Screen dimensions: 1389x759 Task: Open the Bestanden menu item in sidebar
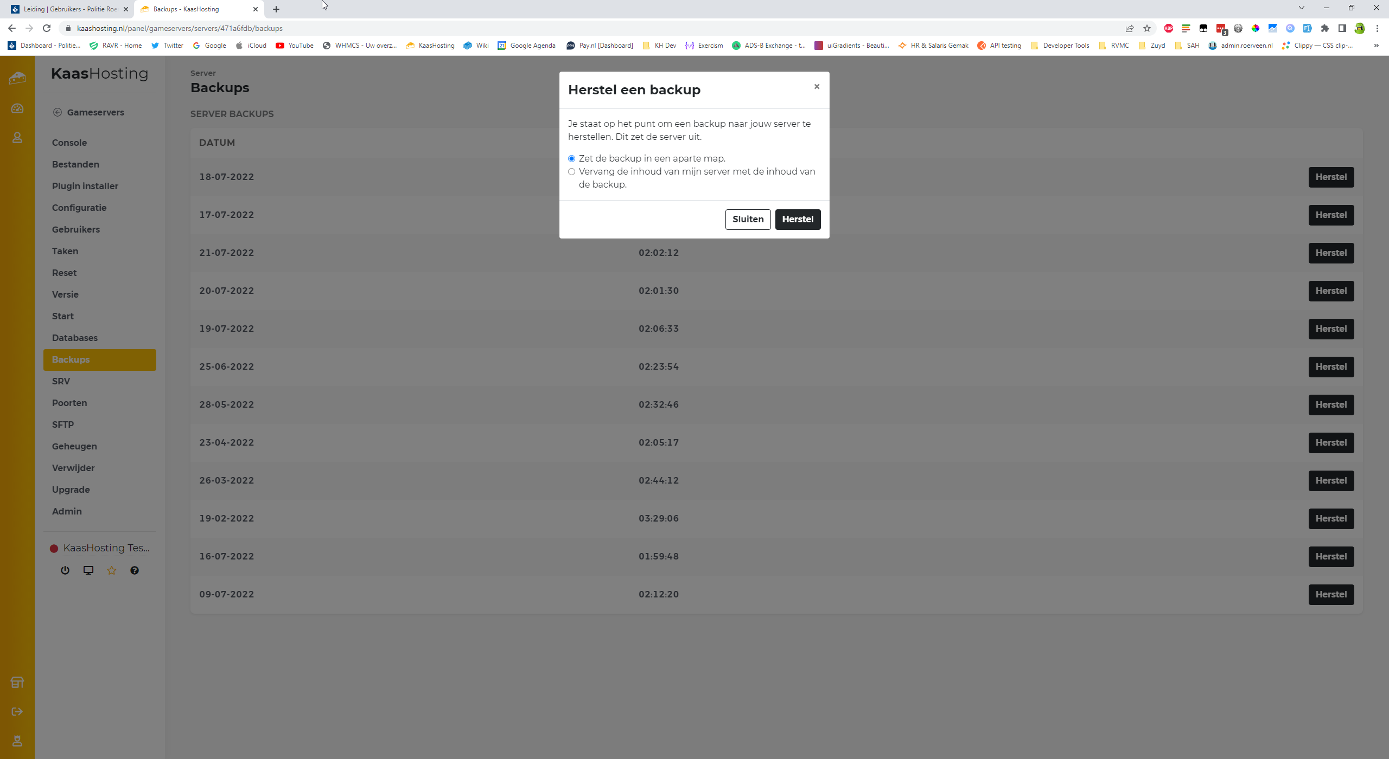pos(75,164)
